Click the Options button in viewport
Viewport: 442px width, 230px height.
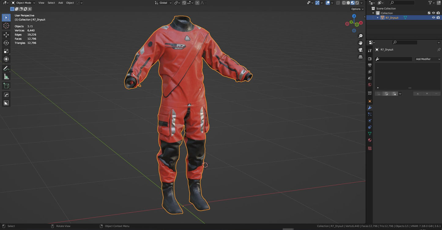357,9
